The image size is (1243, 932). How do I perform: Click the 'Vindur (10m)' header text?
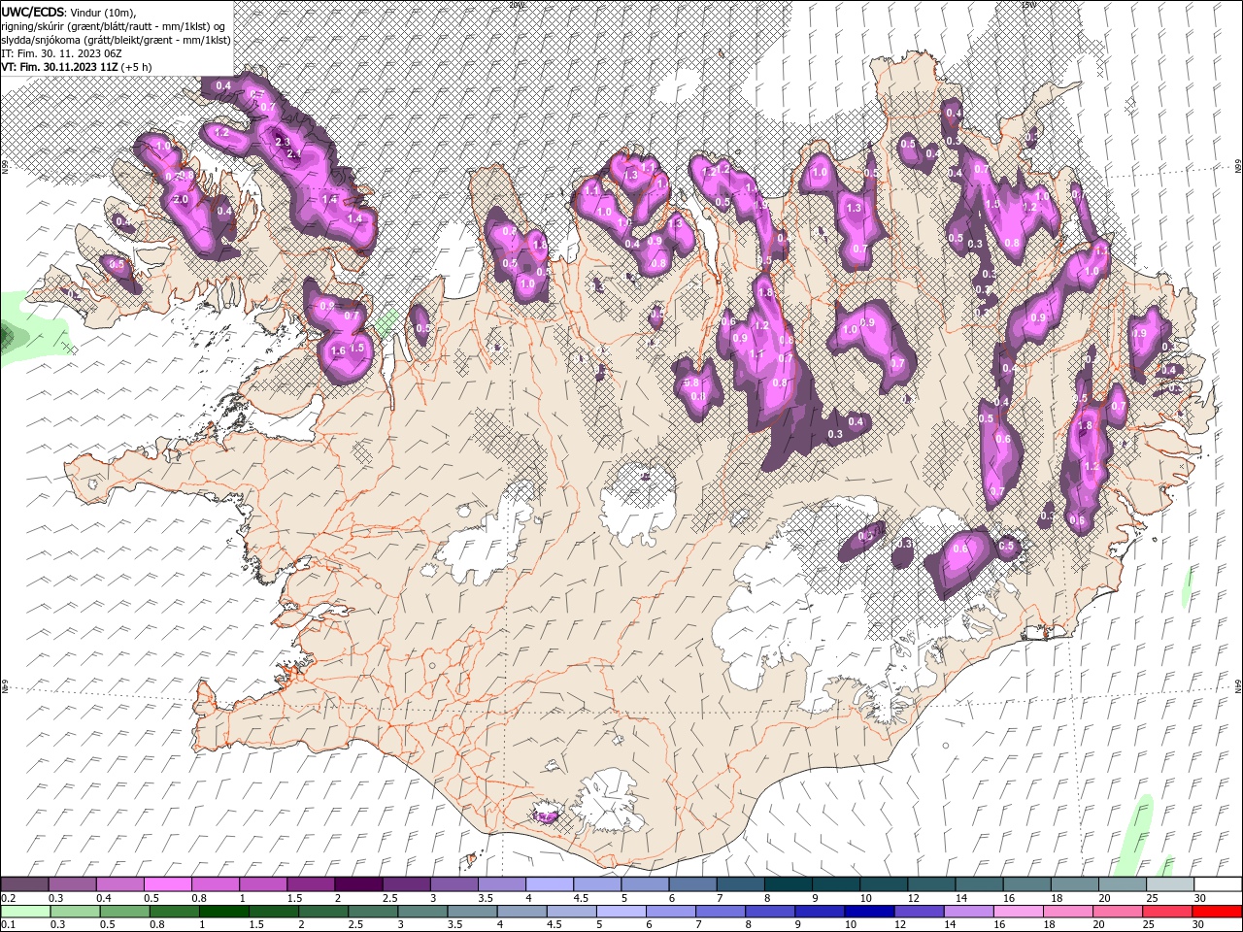(104, 12)
